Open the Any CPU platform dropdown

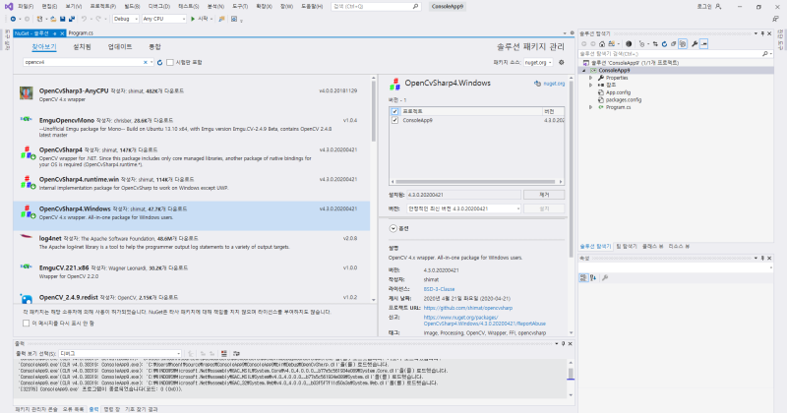[163, 19]
